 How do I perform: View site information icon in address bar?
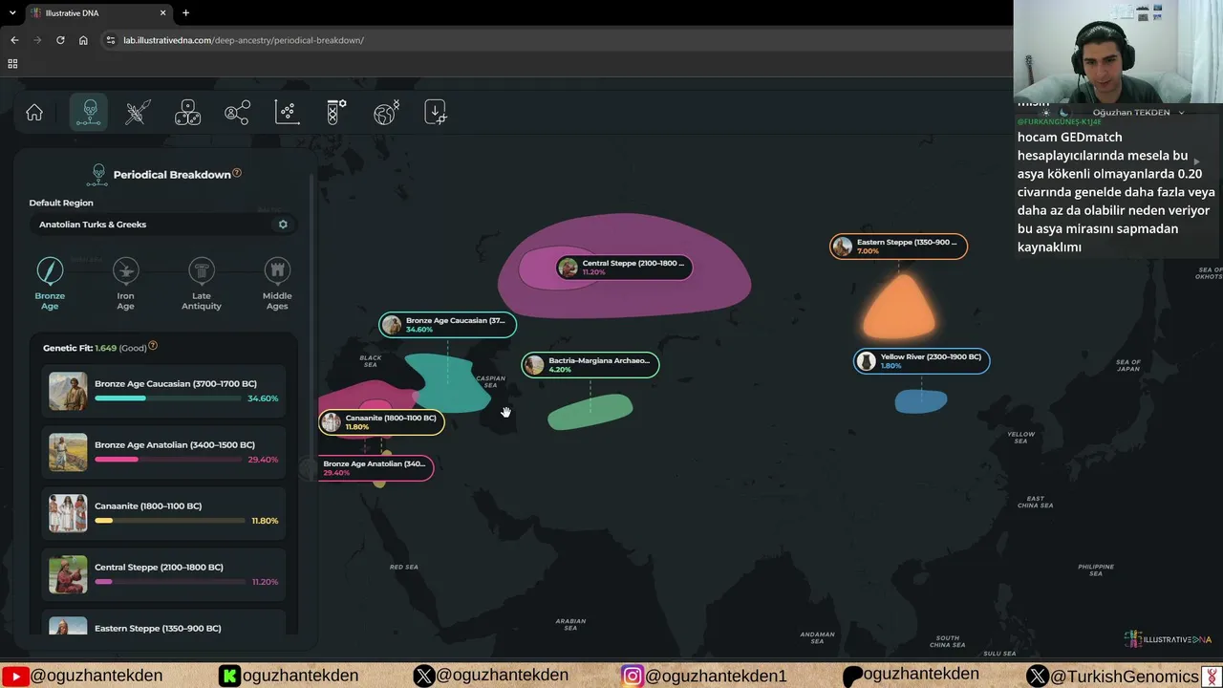pos(111,40)
